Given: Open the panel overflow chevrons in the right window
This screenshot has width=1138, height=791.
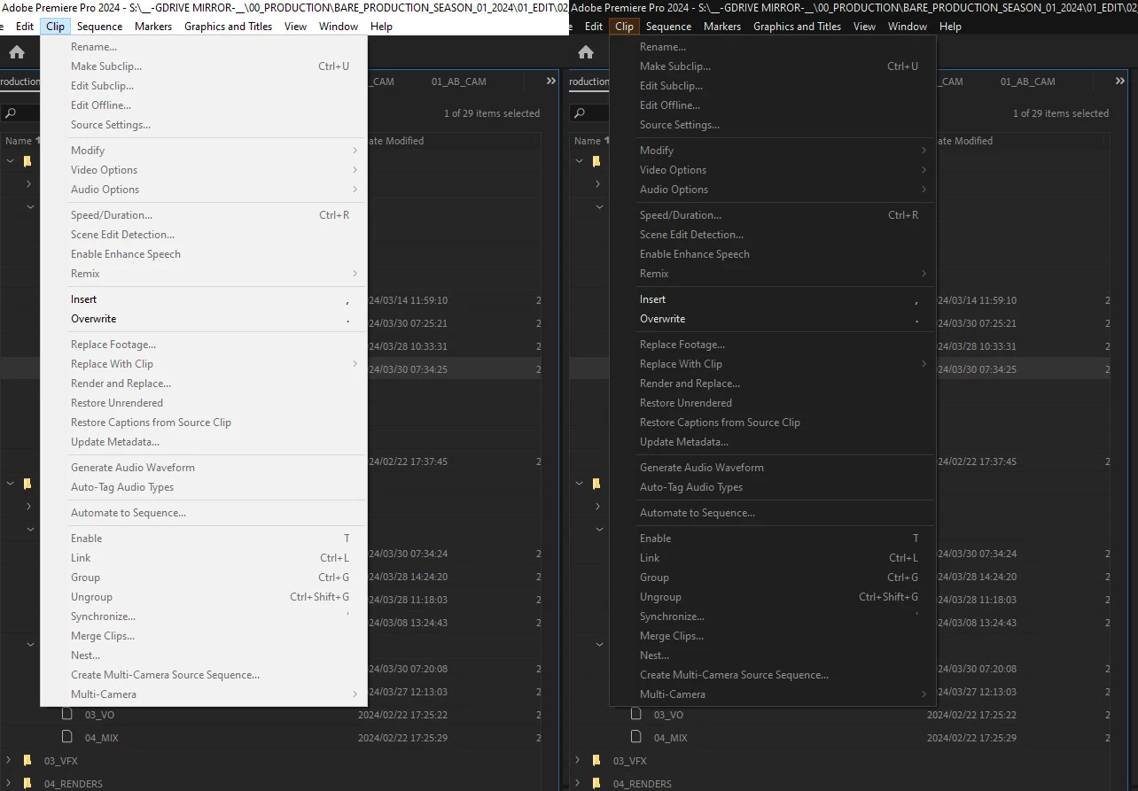Looking at the screenshot, I should pos(1120,81).
